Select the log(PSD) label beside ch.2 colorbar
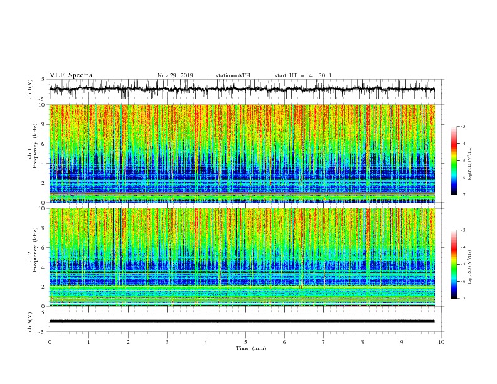Image resolution: width=497 pixels, height=384 pixels. pyautogui.click(x=470, y=267)
